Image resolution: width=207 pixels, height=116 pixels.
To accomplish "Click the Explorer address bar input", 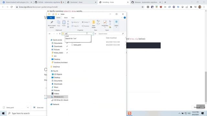I will [x=78, y=34].
